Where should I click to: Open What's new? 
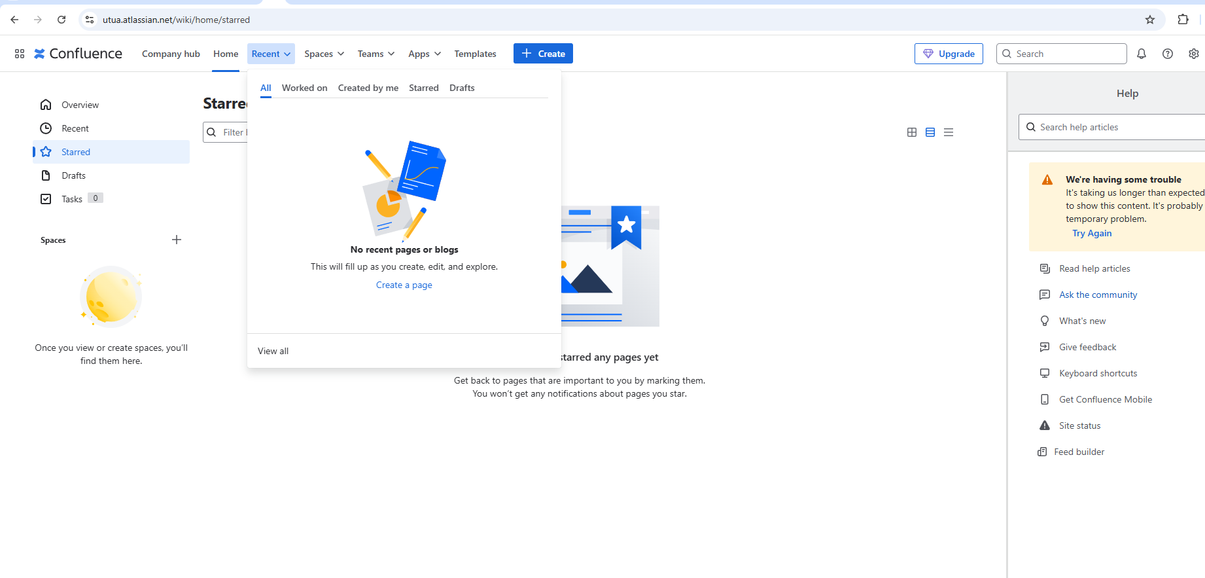(x=1082, y=321)
